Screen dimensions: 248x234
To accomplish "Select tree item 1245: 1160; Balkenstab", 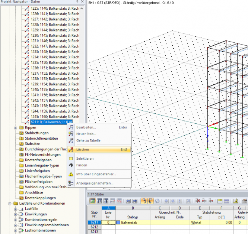I will pos(55,117).
